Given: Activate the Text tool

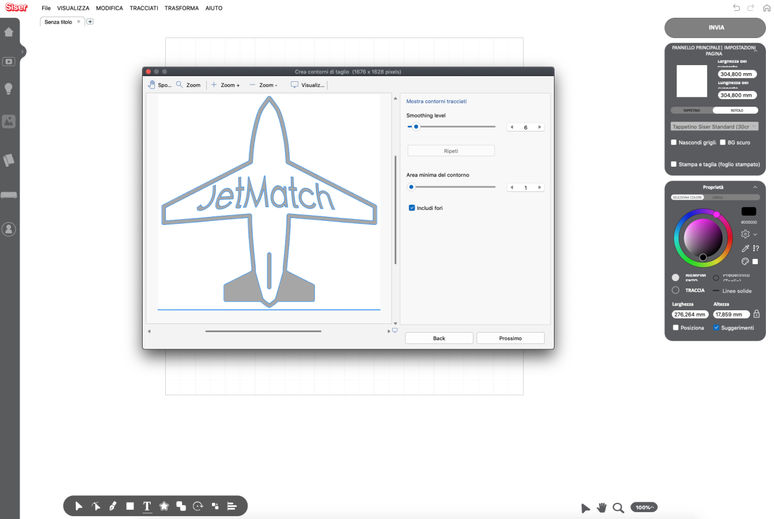Looking at the screenshot, I should pos(147,506).
